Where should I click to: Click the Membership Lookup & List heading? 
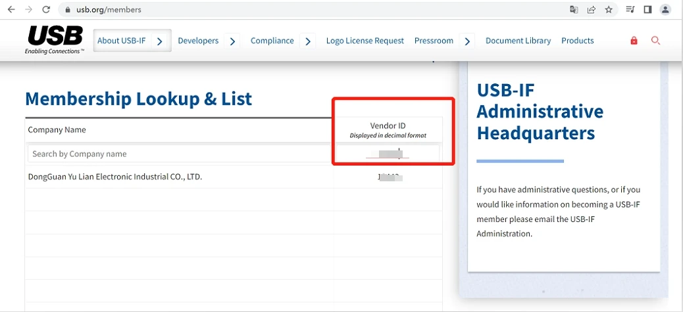point(139,99)
